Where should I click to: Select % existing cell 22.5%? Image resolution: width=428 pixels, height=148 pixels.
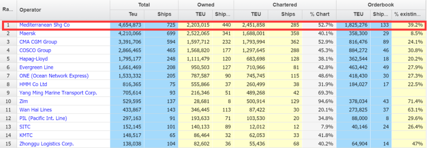[409, 84]
